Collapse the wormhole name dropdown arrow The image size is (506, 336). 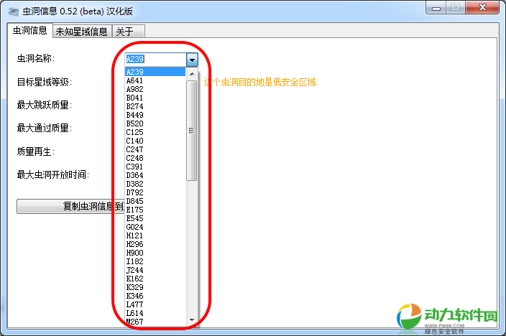(192, 60)
